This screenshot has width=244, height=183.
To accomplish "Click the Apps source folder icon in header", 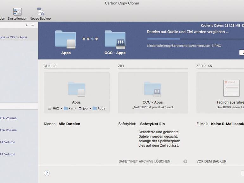I will pos(66,40).
